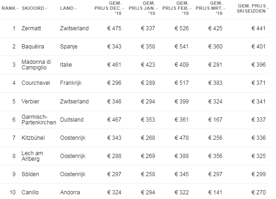
Task: Sort by Gem. Prijs Mrt. '19 arrow
Action: click(224, 8)
